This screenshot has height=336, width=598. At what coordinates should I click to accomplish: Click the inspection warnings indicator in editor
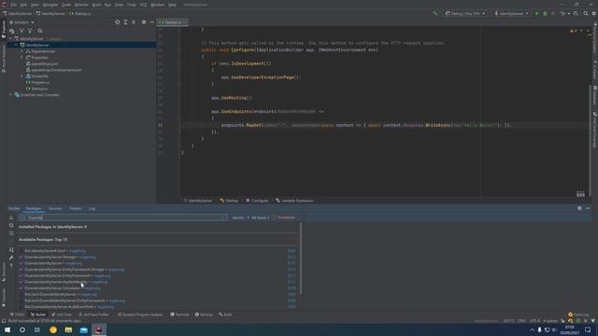pos(573,31)
